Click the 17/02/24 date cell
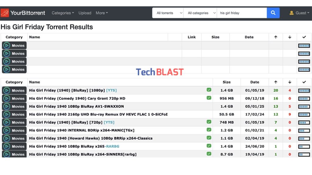312x175 pixels. pos(255,114)
